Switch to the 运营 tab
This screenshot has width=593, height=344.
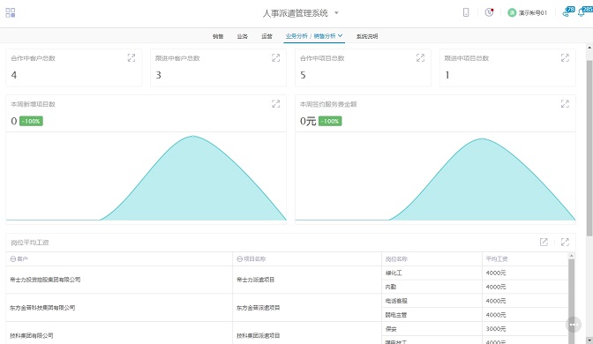(266, 36)
